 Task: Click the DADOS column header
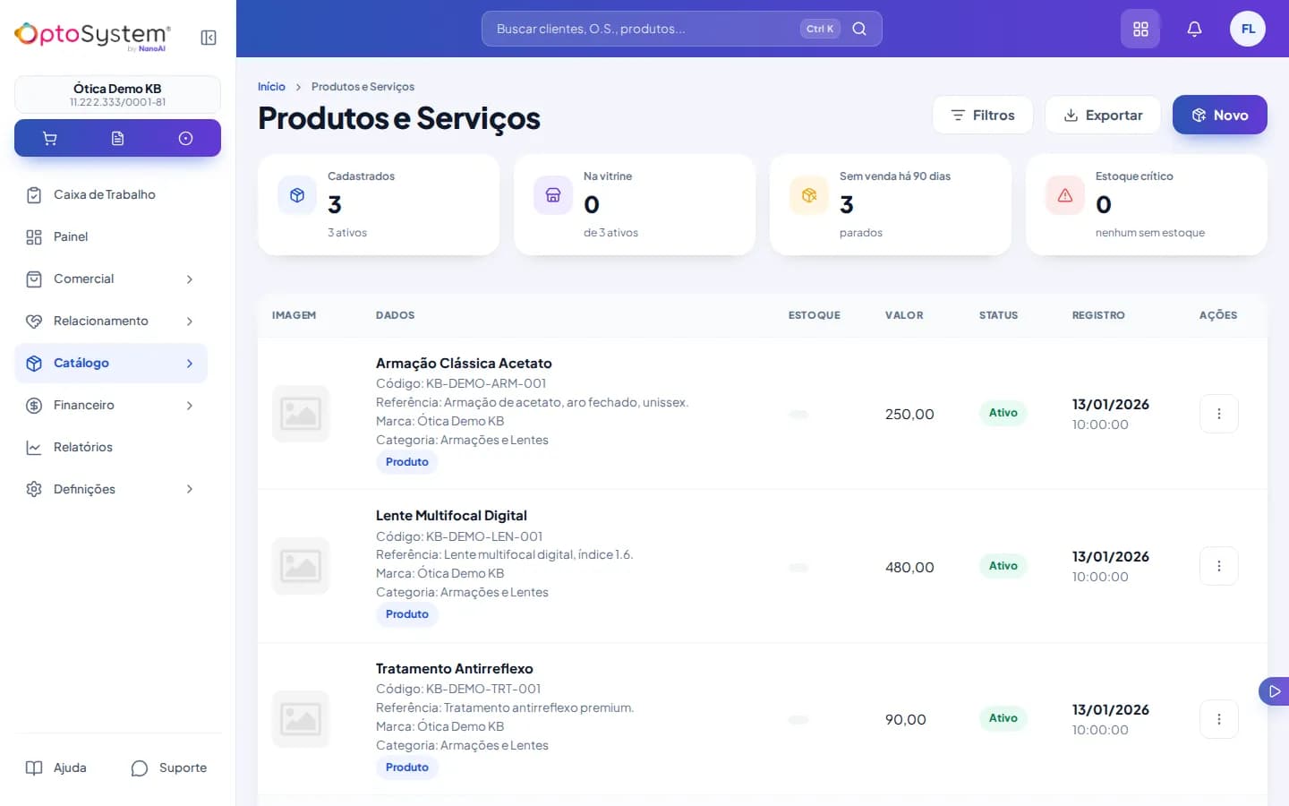pos(395,315)
